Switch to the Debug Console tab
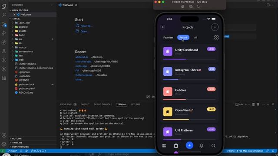Viewport: 278px width, 156px height. click(103, 104)
